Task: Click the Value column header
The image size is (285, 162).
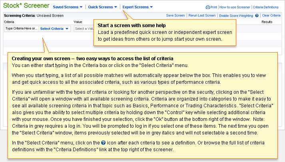Action: [x=78, y=22]
